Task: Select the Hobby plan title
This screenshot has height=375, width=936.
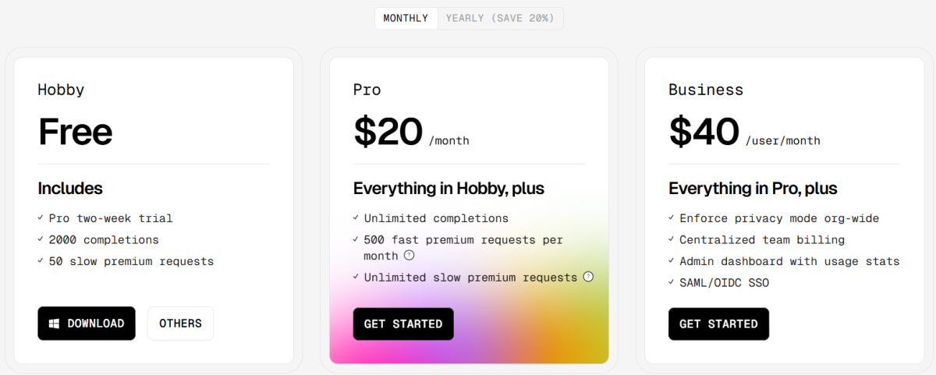Action: [61, 90]
